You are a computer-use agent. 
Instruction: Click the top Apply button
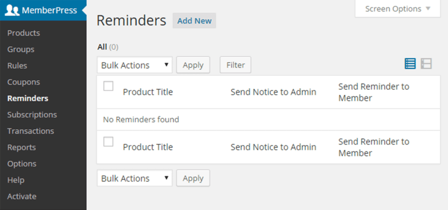pyautogui.click(x=193, y=65)
